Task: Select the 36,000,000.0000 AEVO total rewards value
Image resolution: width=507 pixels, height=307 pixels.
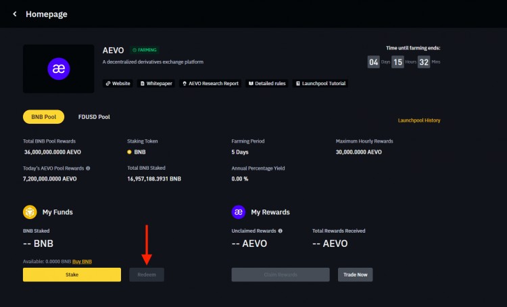Action: click(x=53, y=152)
